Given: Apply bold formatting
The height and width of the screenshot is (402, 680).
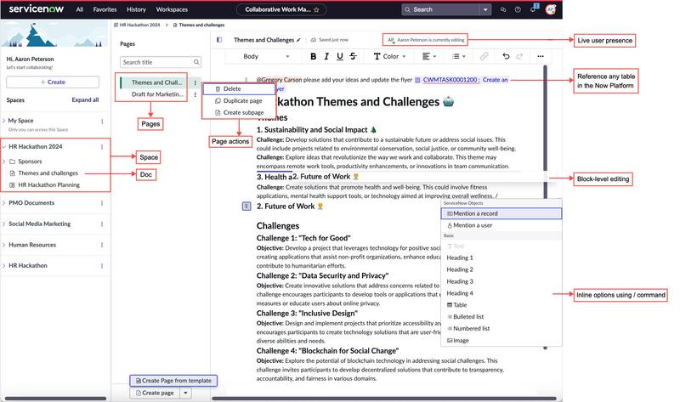Looking at the screenshot, I should click(x=313, y=56).
